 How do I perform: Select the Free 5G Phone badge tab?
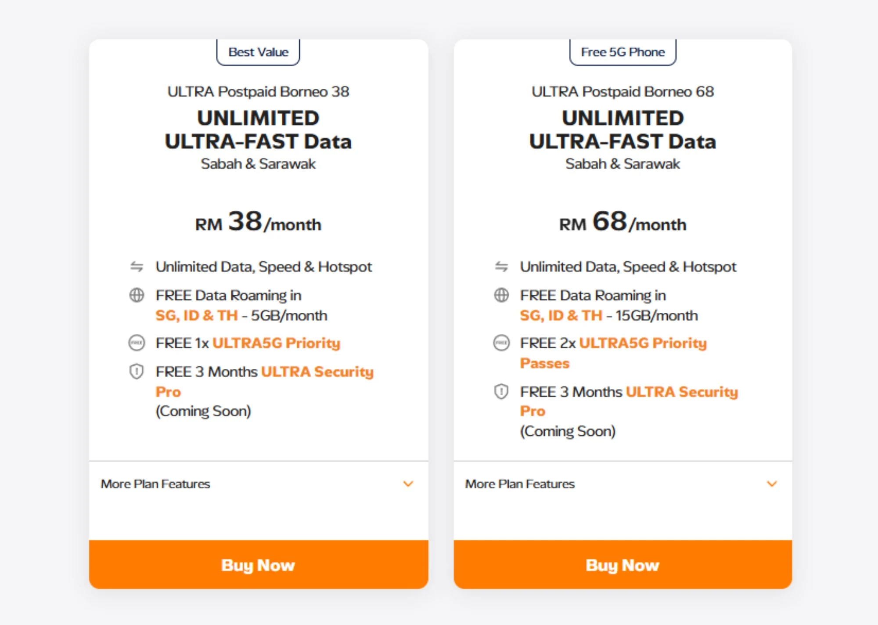pos(623,52)
